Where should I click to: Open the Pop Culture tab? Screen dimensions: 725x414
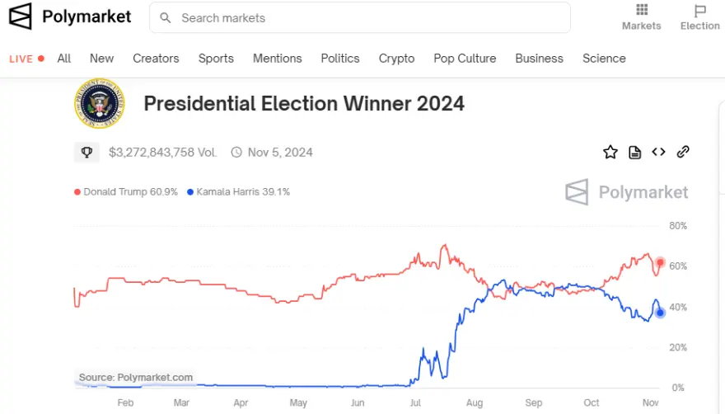click(x=465, y=59)
